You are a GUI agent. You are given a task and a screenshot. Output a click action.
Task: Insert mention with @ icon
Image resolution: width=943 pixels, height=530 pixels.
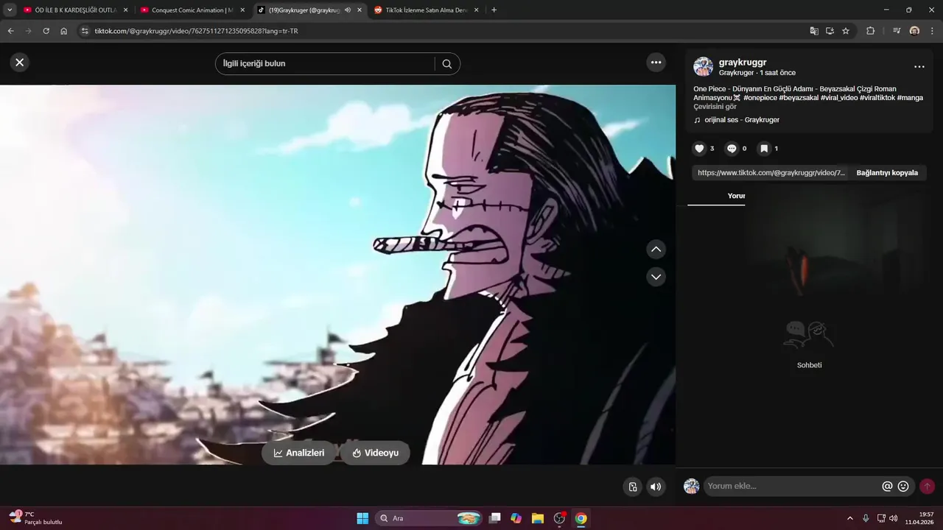point(887,487)
